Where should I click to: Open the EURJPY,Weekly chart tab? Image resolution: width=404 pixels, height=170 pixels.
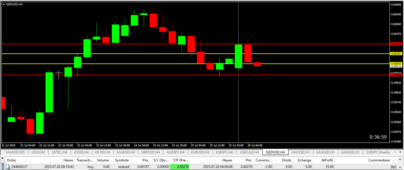378,152
